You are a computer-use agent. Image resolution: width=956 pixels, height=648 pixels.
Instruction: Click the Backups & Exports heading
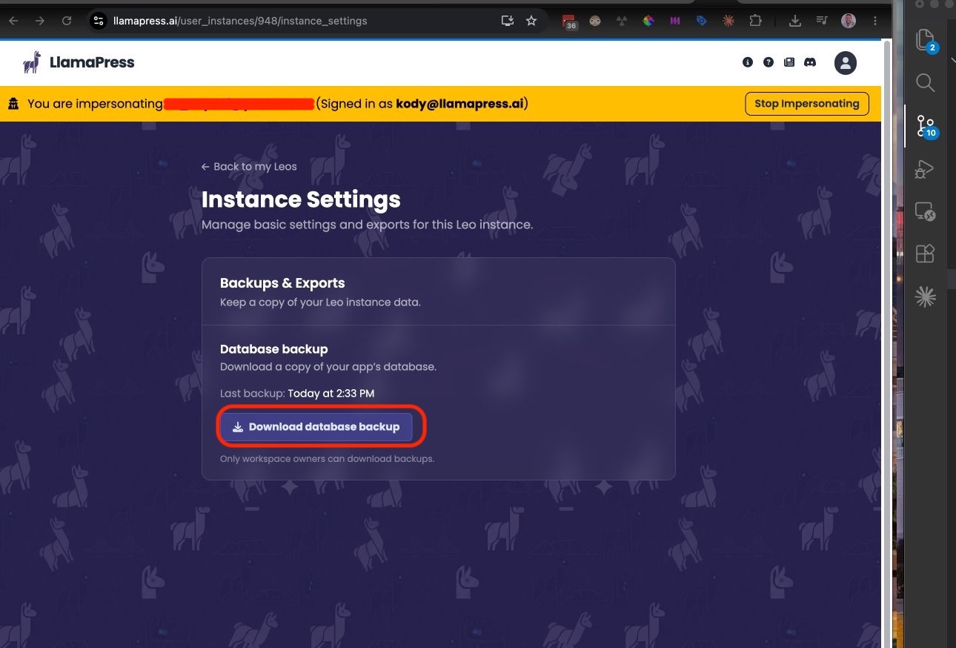(282, 283)
